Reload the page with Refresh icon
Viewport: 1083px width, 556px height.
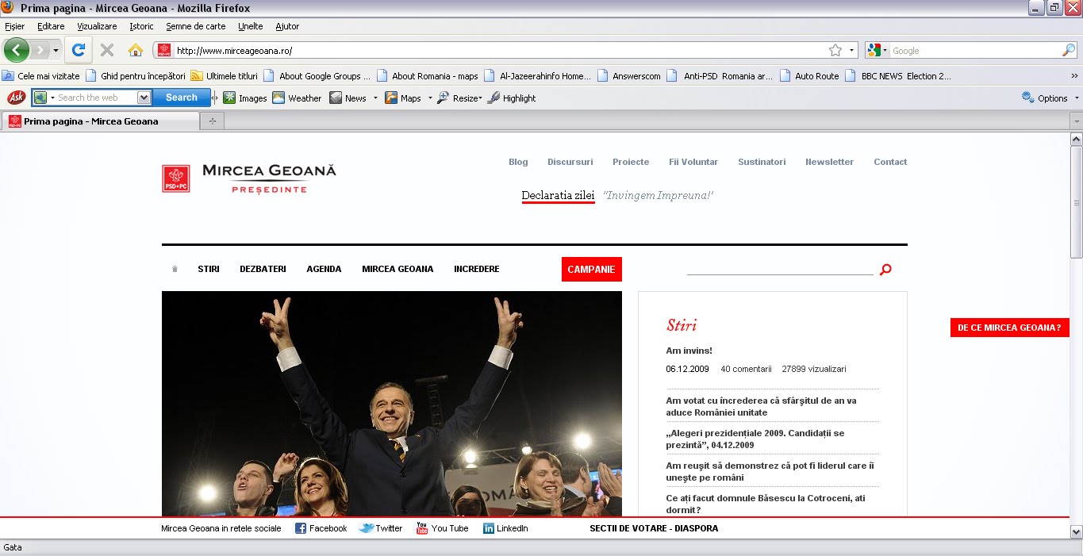79,50
